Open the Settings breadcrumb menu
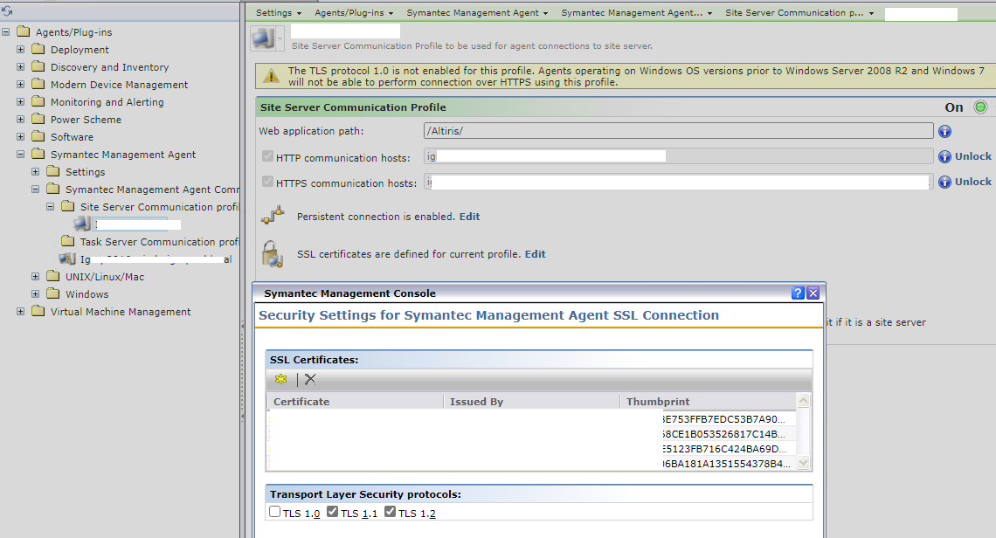996x538 pixels. click(278, 13)
